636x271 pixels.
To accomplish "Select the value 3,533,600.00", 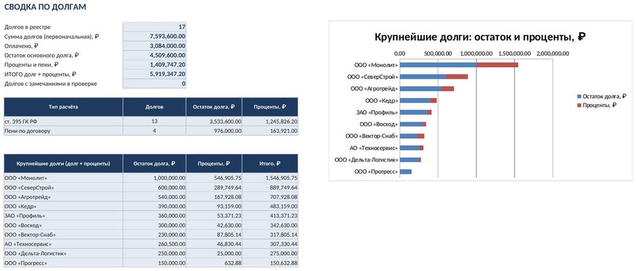I will tap(214, 121).
